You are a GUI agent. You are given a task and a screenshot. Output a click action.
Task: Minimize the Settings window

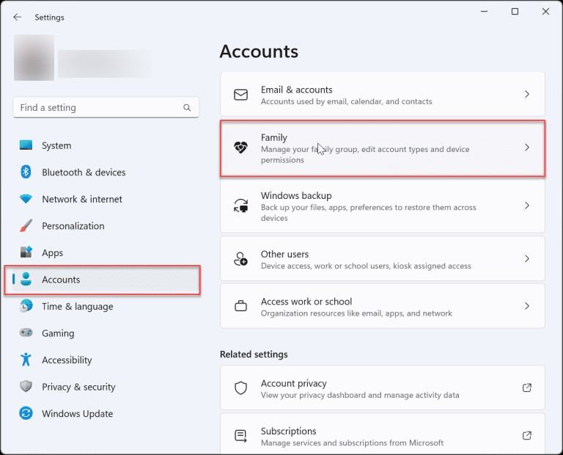[x=484, y=12]
